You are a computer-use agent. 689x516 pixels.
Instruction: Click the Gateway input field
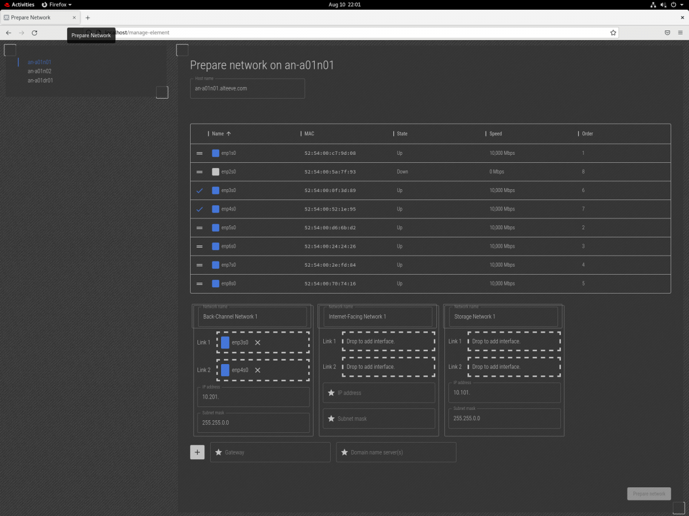pyautogui.click(x=276, y=452)
